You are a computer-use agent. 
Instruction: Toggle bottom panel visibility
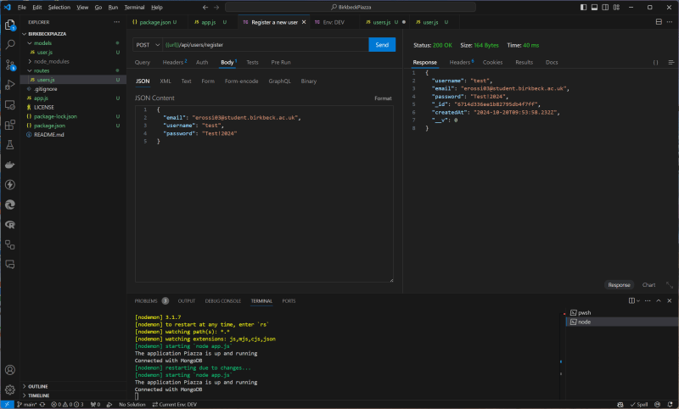[594, 8]
